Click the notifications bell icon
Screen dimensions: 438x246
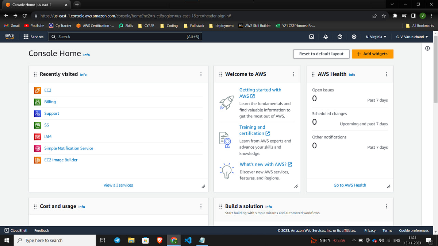pos(326,36)
